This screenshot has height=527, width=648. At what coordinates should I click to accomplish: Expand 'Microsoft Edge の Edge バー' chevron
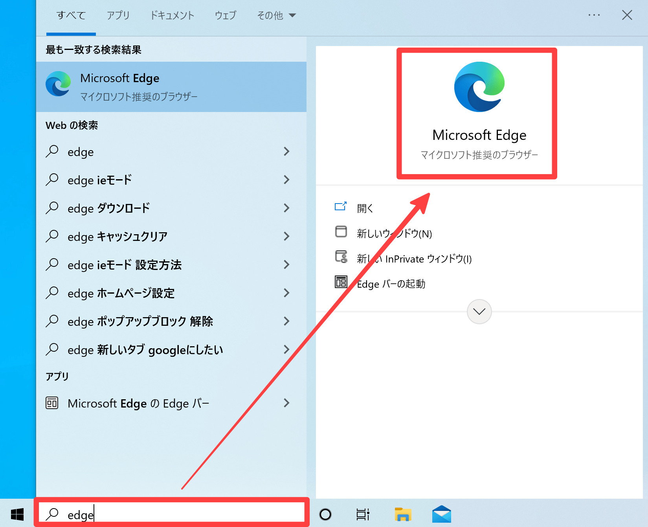click(286, 403)
